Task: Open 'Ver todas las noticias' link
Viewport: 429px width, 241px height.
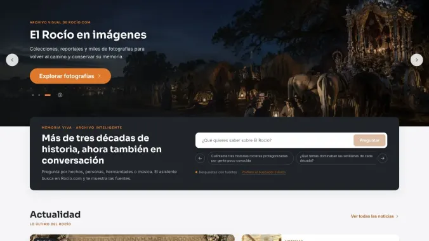Action: click(x=372, y=216)
